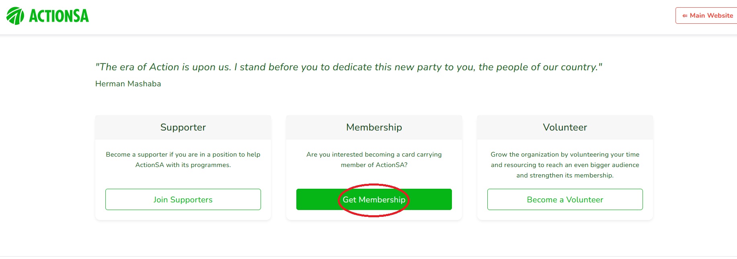The image size is (737, 259).
Task: Click 'ActionSA with its programmes' text line
Action: [x=183, y=165]
